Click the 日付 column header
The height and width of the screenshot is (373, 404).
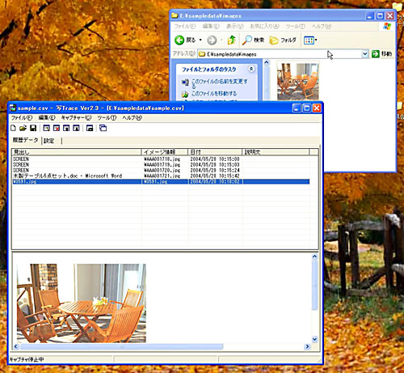(x=215, y=152)
